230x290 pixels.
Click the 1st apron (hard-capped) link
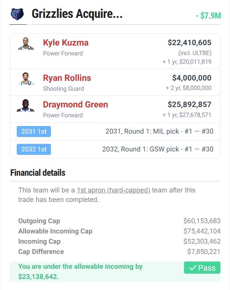coord(112,190)
